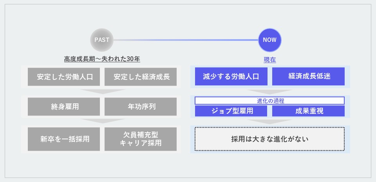Click the down arrow below 減少する労働人口 row
The width and height of the screenshot is (376, 182).
[270, 92]
